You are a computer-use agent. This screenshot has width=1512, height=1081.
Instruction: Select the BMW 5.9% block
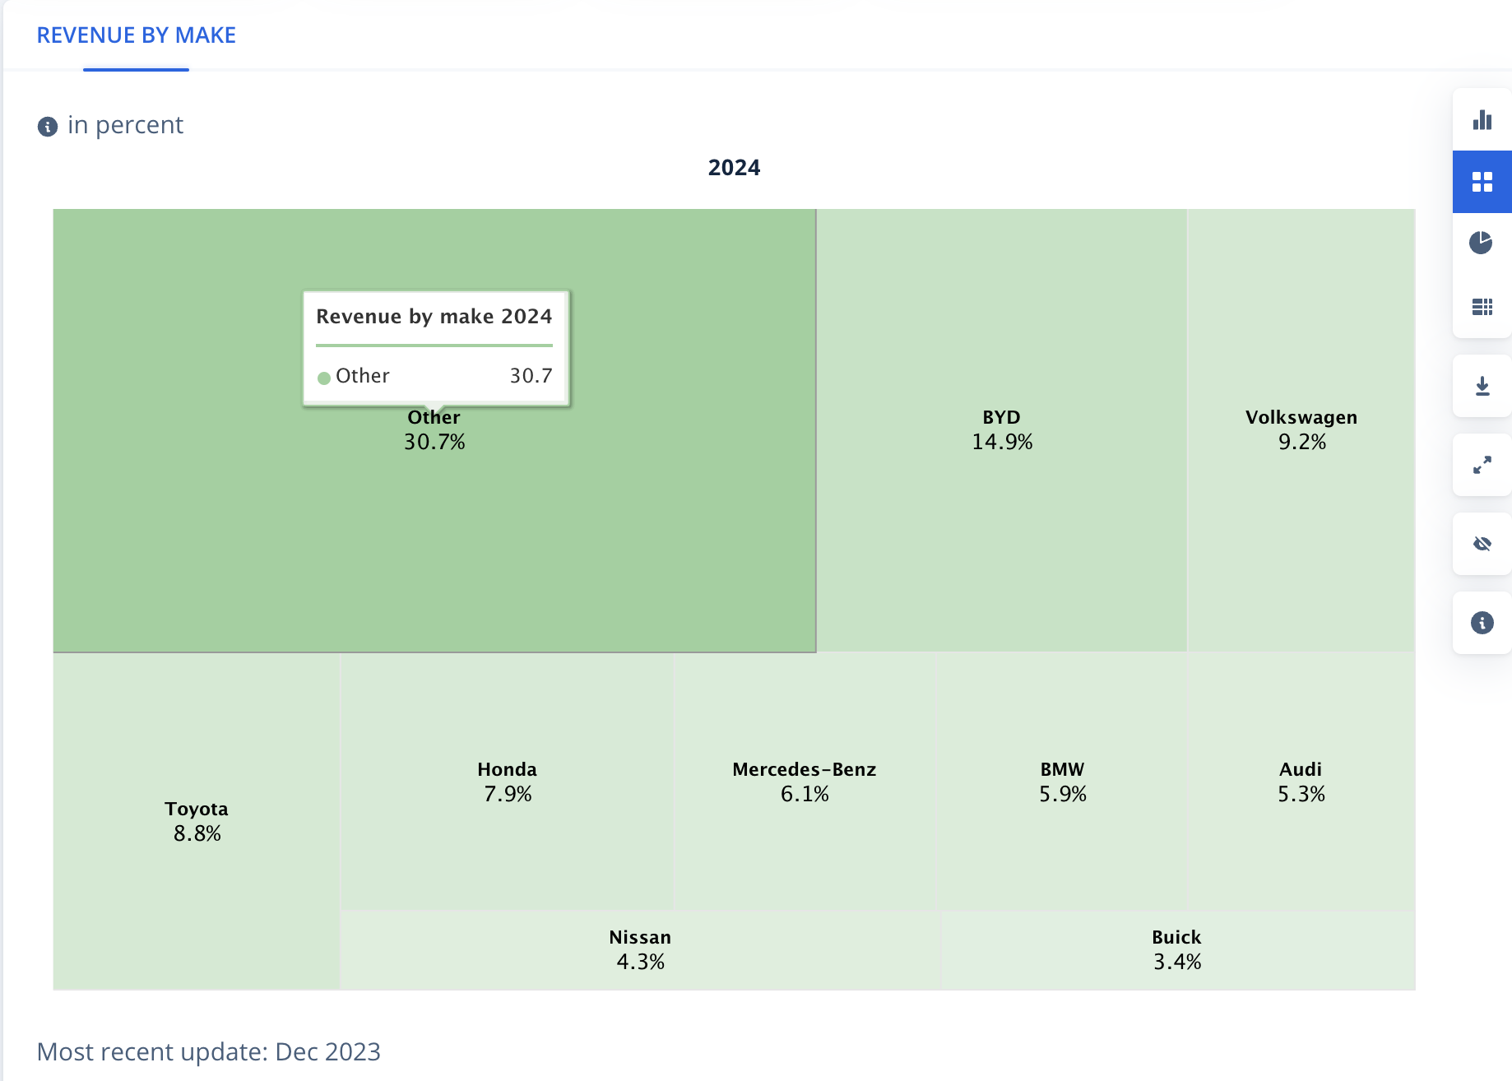(1063, 782)
